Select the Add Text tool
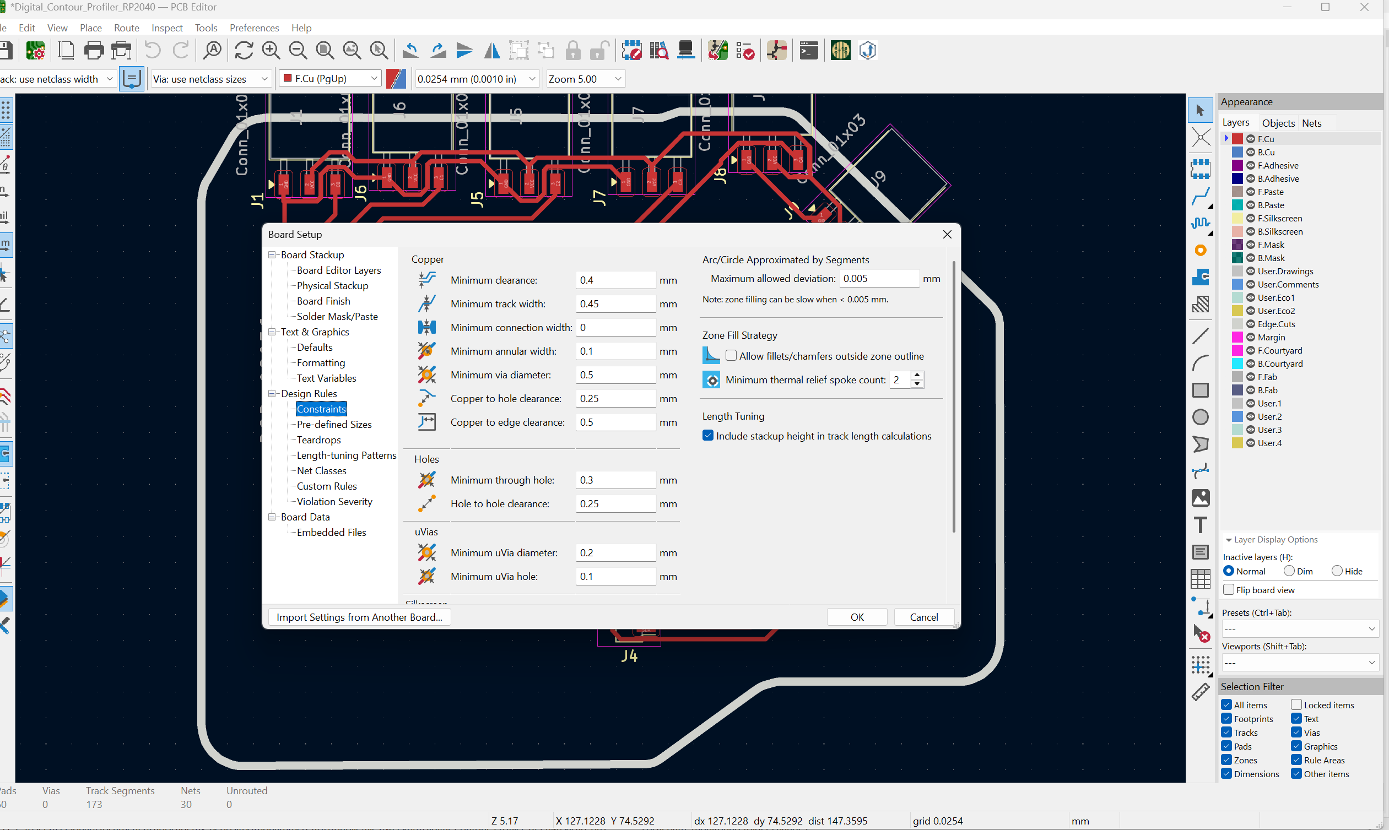The image size is (1389, 830). (1201, 525)
